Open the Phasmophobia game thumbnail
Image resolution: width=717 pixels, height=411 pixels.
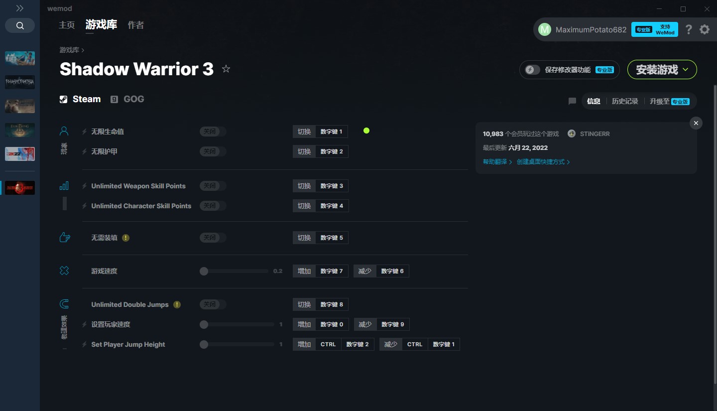pos(20,82)
